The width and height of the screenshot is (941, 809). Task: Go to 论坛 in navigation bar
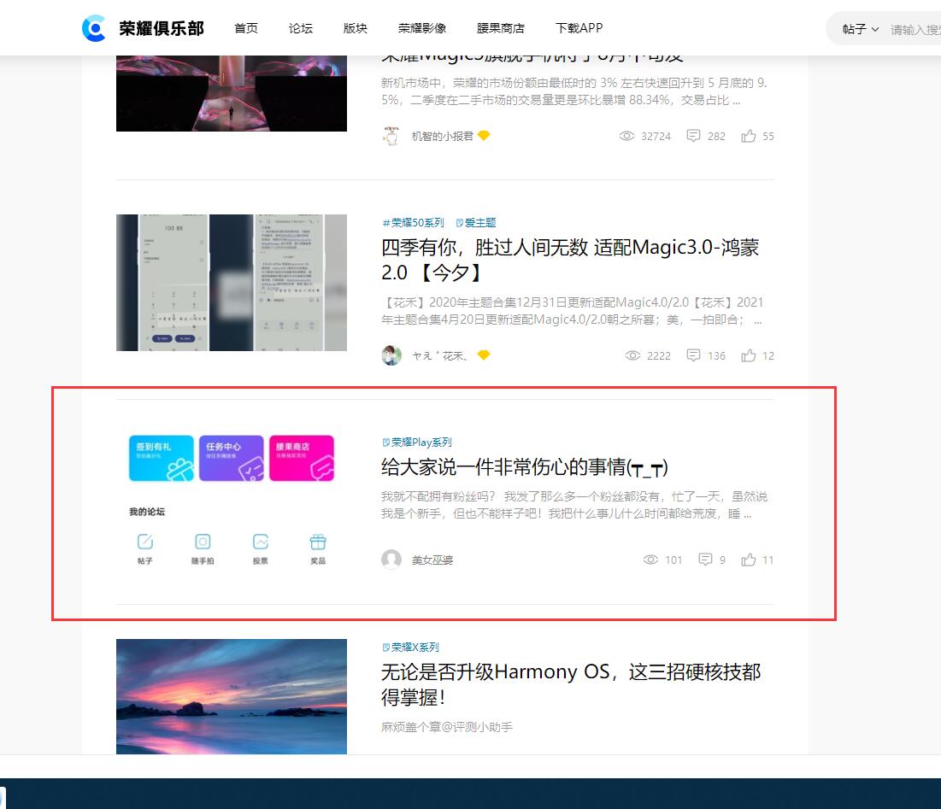tap(301, 28)
